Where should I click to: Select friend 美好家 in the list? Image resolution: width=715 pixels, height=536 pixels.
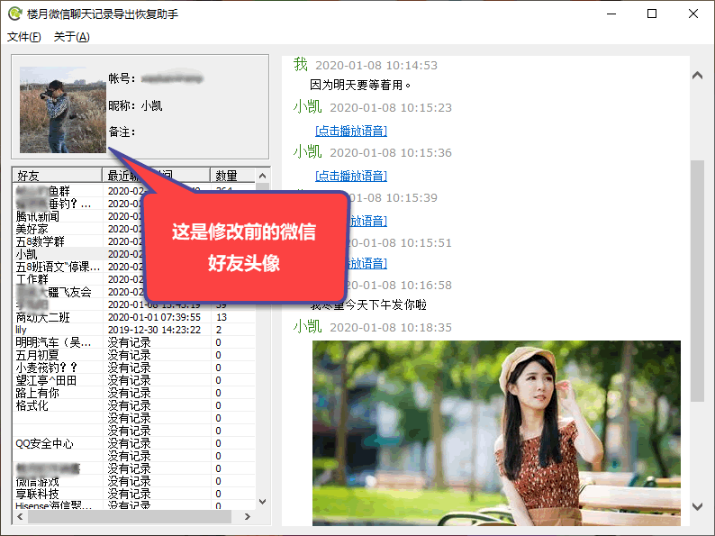pyautogui.click(x=32, y=229)
